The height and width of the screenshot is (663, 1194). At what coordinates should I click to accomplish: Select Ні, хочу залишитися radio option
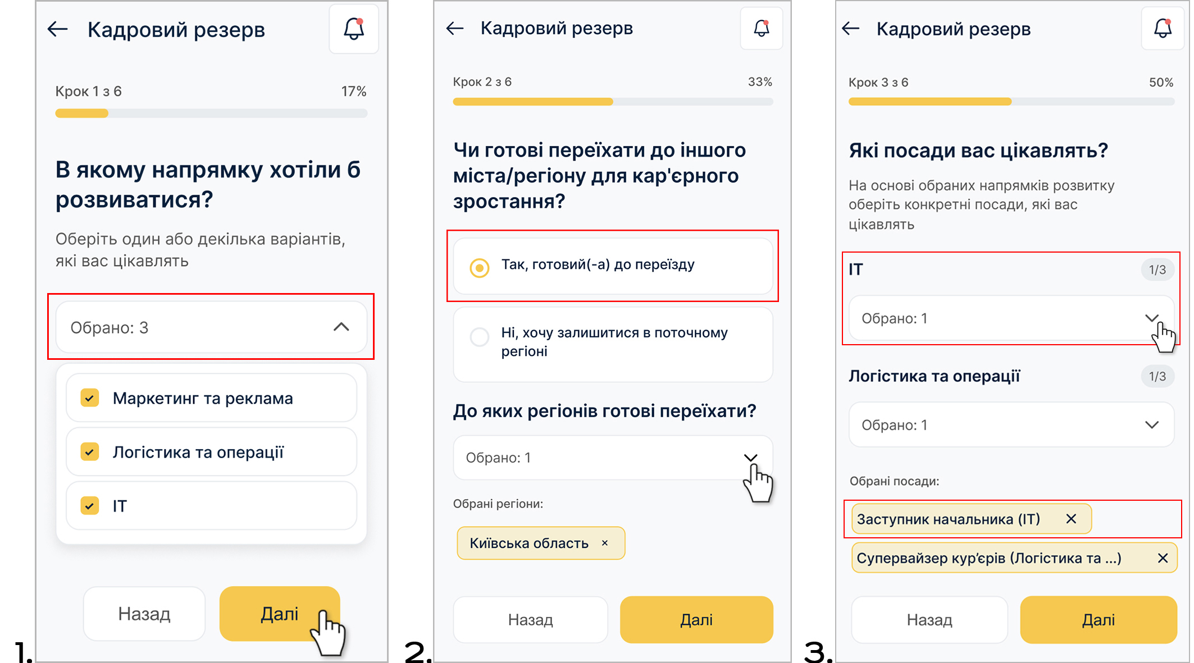pyautogui.click(x=480, y=337)
